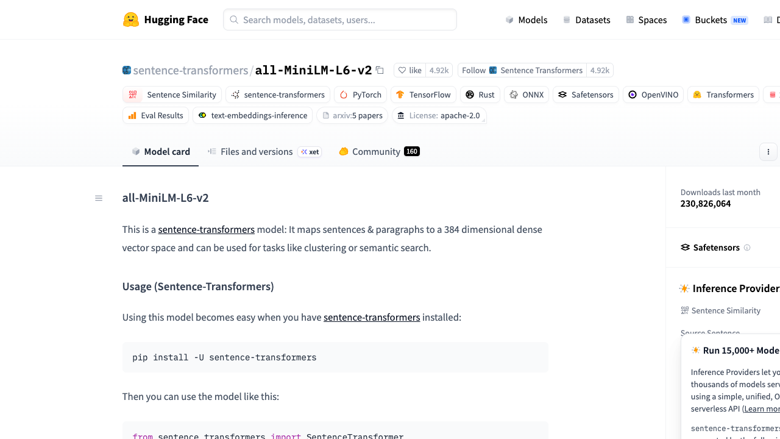Screen dimensions: 780x439
Task: Select the text-embeddings-inference tag
Action: 252,115
